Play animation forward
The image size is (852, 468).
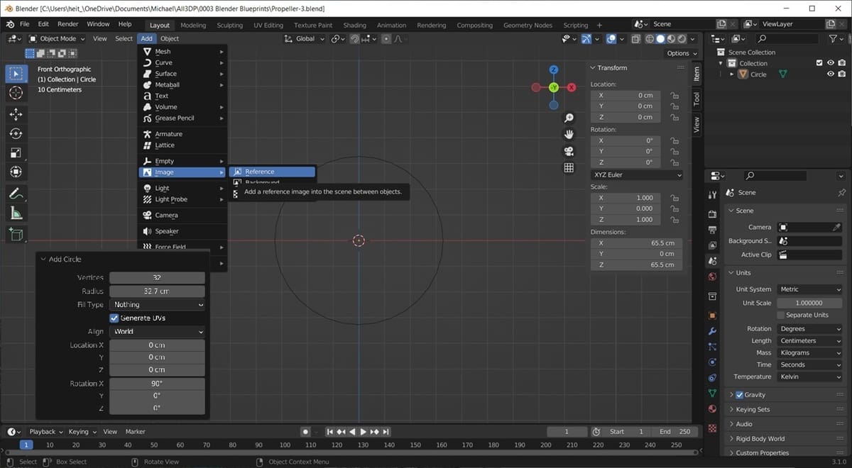point(364,431)
